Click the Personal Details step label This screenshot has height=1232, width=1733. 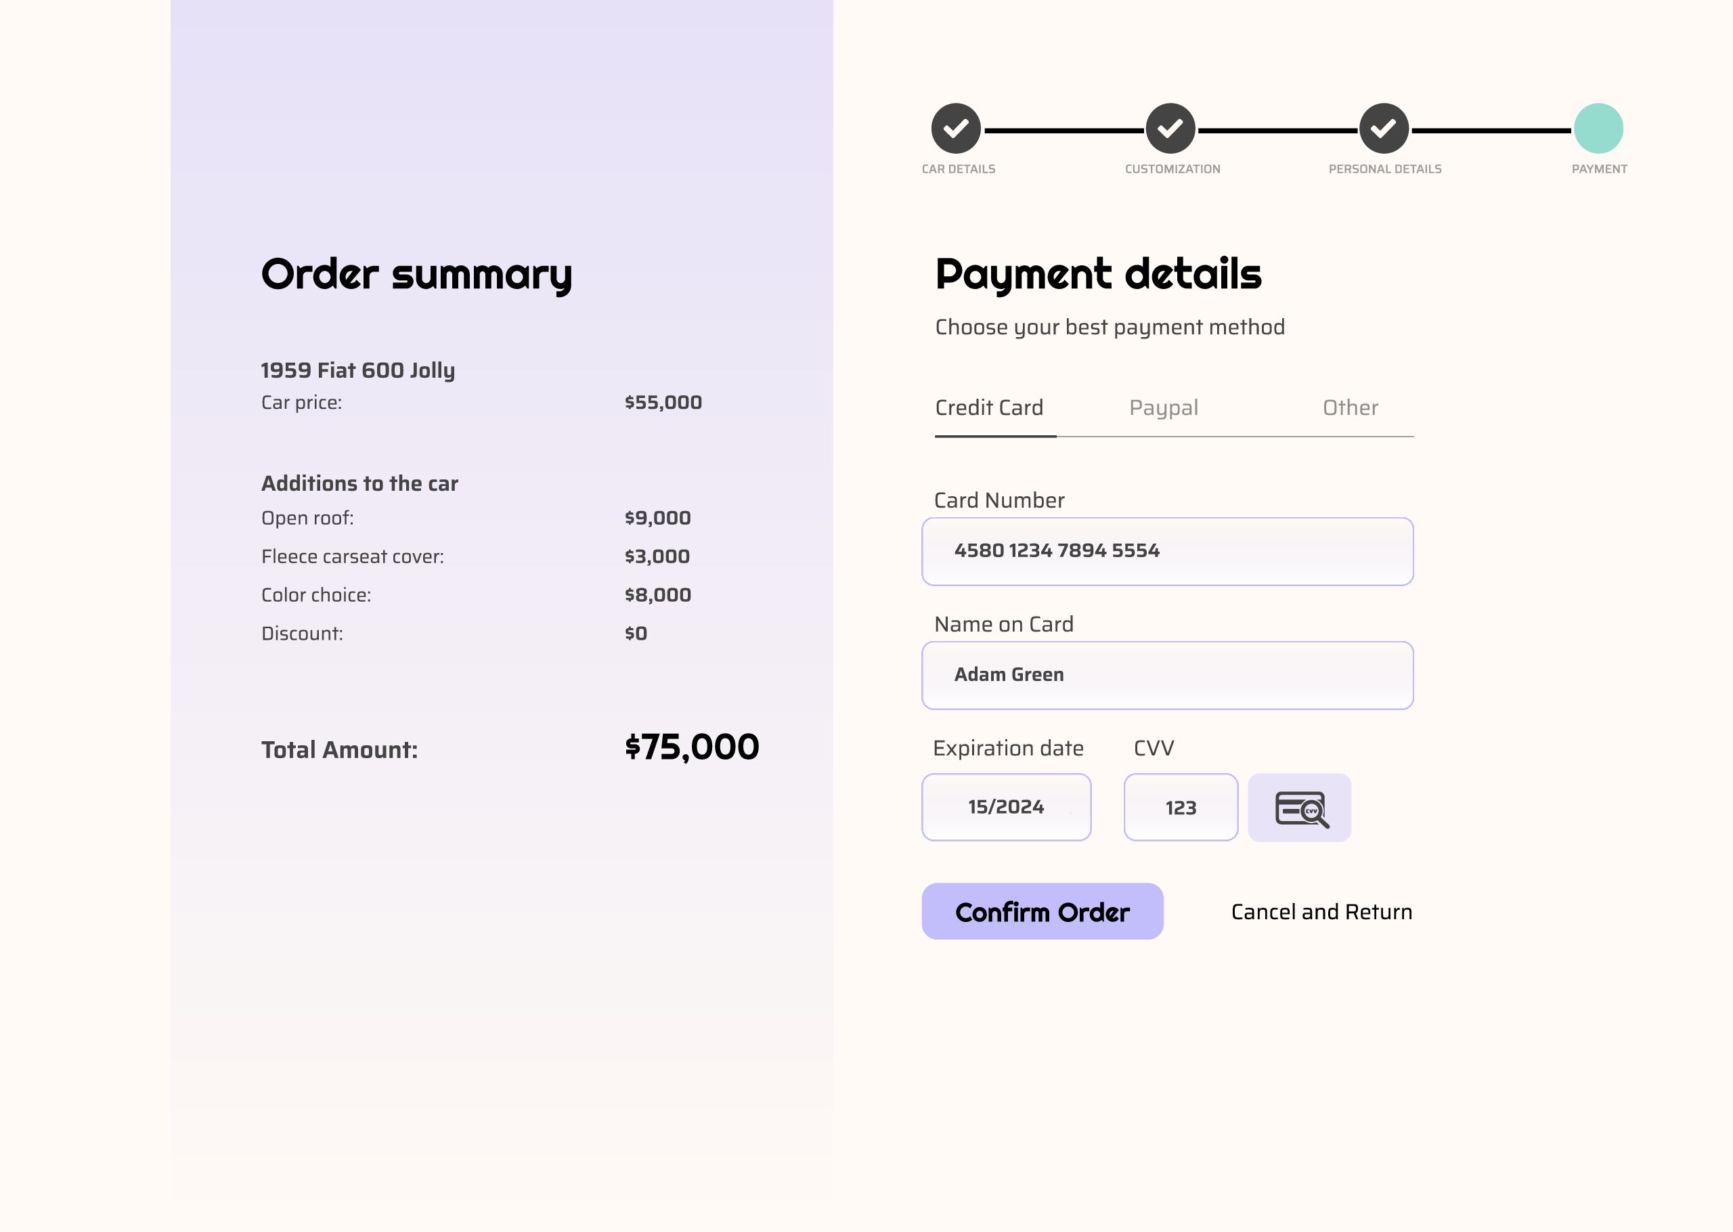click(1385, 169)
